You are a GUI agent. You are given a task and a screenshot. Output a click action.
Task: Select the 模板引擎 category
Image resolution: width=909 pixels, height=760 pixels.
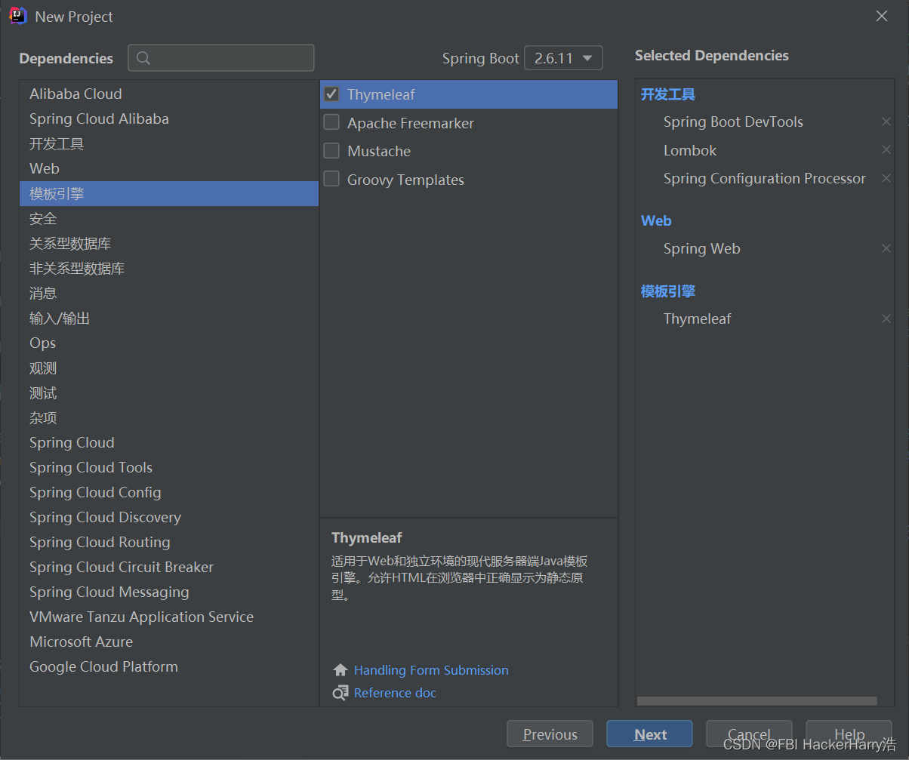coord(169,193)
